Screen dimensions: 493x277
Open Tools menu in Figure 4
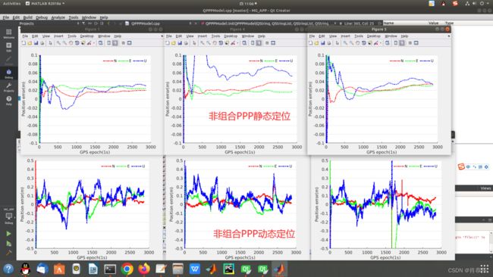point(215,36)
